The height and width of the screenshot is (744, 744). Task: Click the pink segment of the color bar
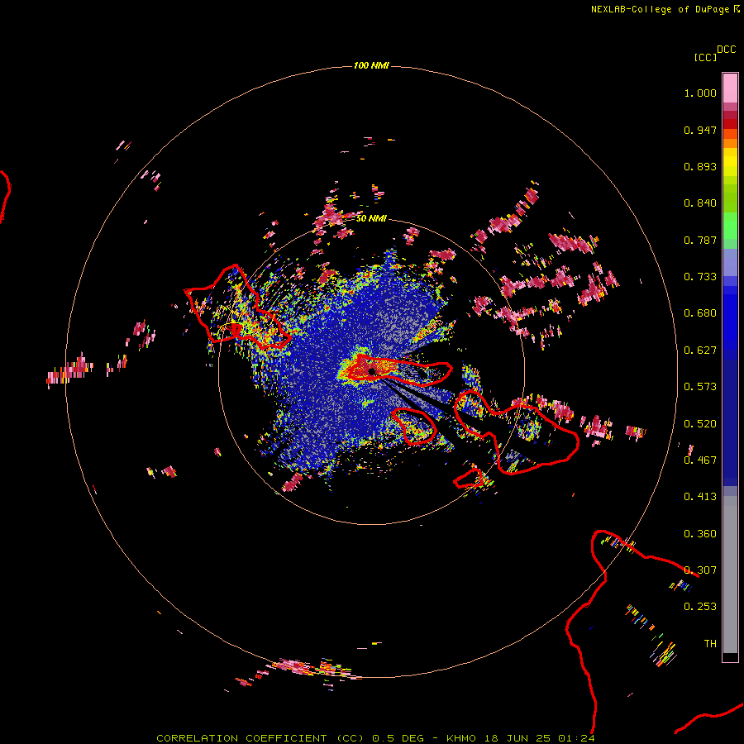coord(730,88)
